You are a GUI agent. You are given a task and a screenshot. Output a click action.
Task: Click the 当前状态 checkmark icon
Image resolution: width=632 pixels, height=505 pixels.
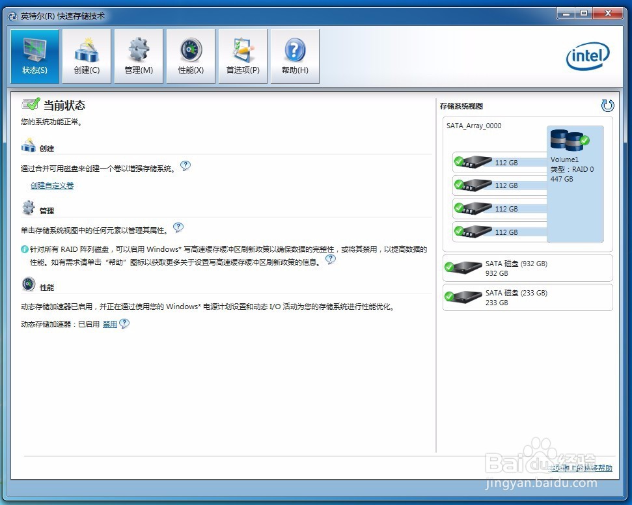pyautogui.click(x=31, y=104)
